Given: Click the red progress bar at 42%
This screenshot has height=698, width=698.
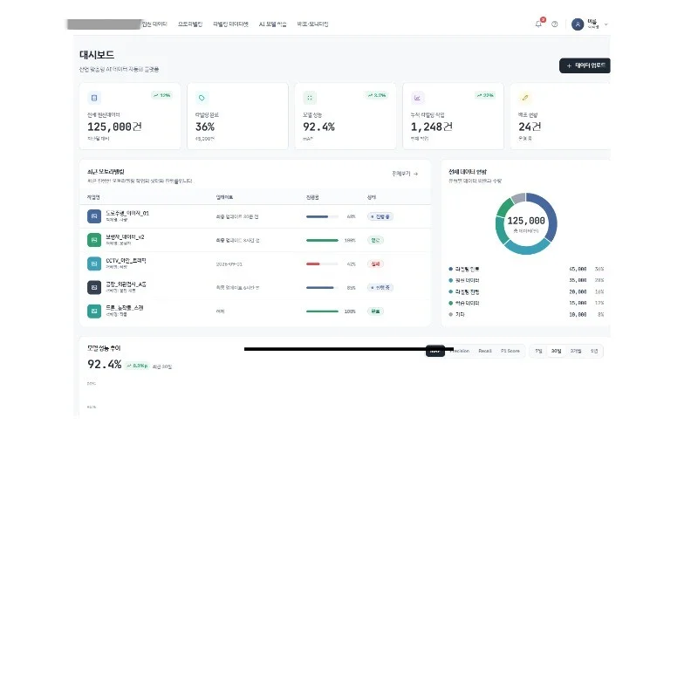Looking at the screenshot, I should coord(313,264).
